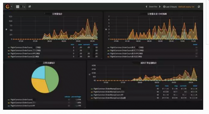
Task: Open the Grafana logo side menu
Action: point(8,6)
